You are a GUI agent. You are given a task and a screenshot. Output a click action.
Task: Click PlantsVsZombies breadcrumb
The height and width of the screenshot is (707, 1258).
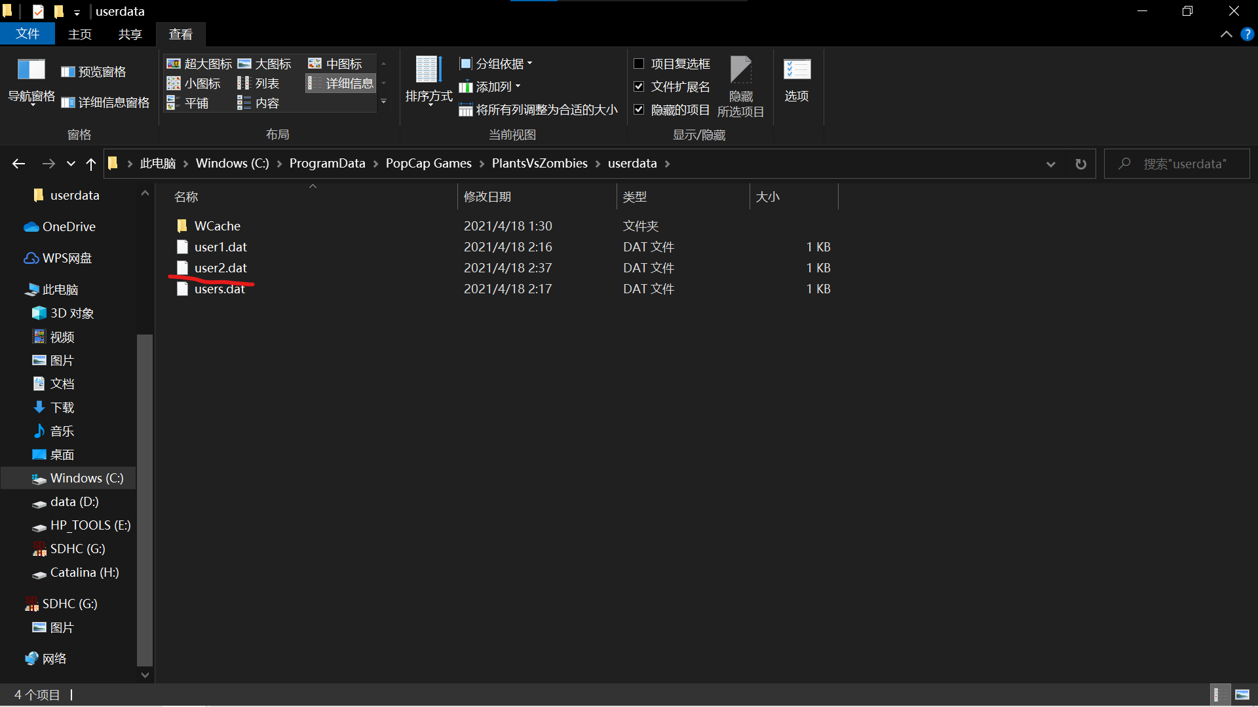pos(540,164)
